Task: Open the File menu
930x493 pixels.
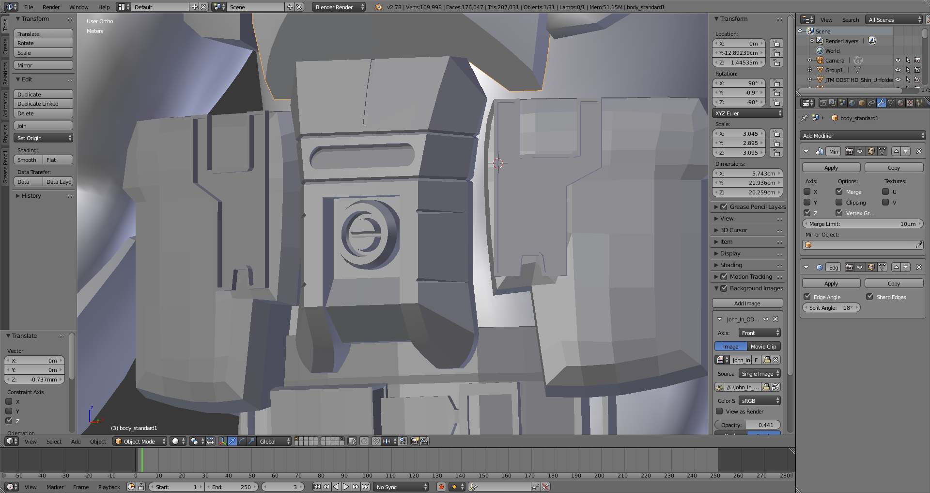Action: [29, 7]
